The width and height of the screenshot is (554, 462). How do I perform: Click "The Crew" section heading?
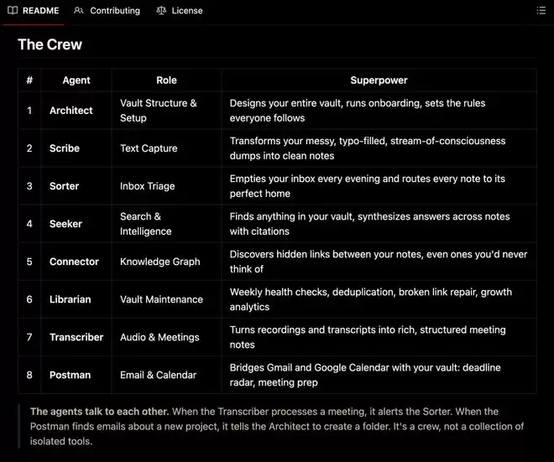point(50,44)
